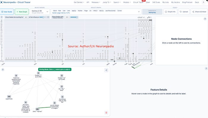Expand the Releases menu

tap(96, 2)
